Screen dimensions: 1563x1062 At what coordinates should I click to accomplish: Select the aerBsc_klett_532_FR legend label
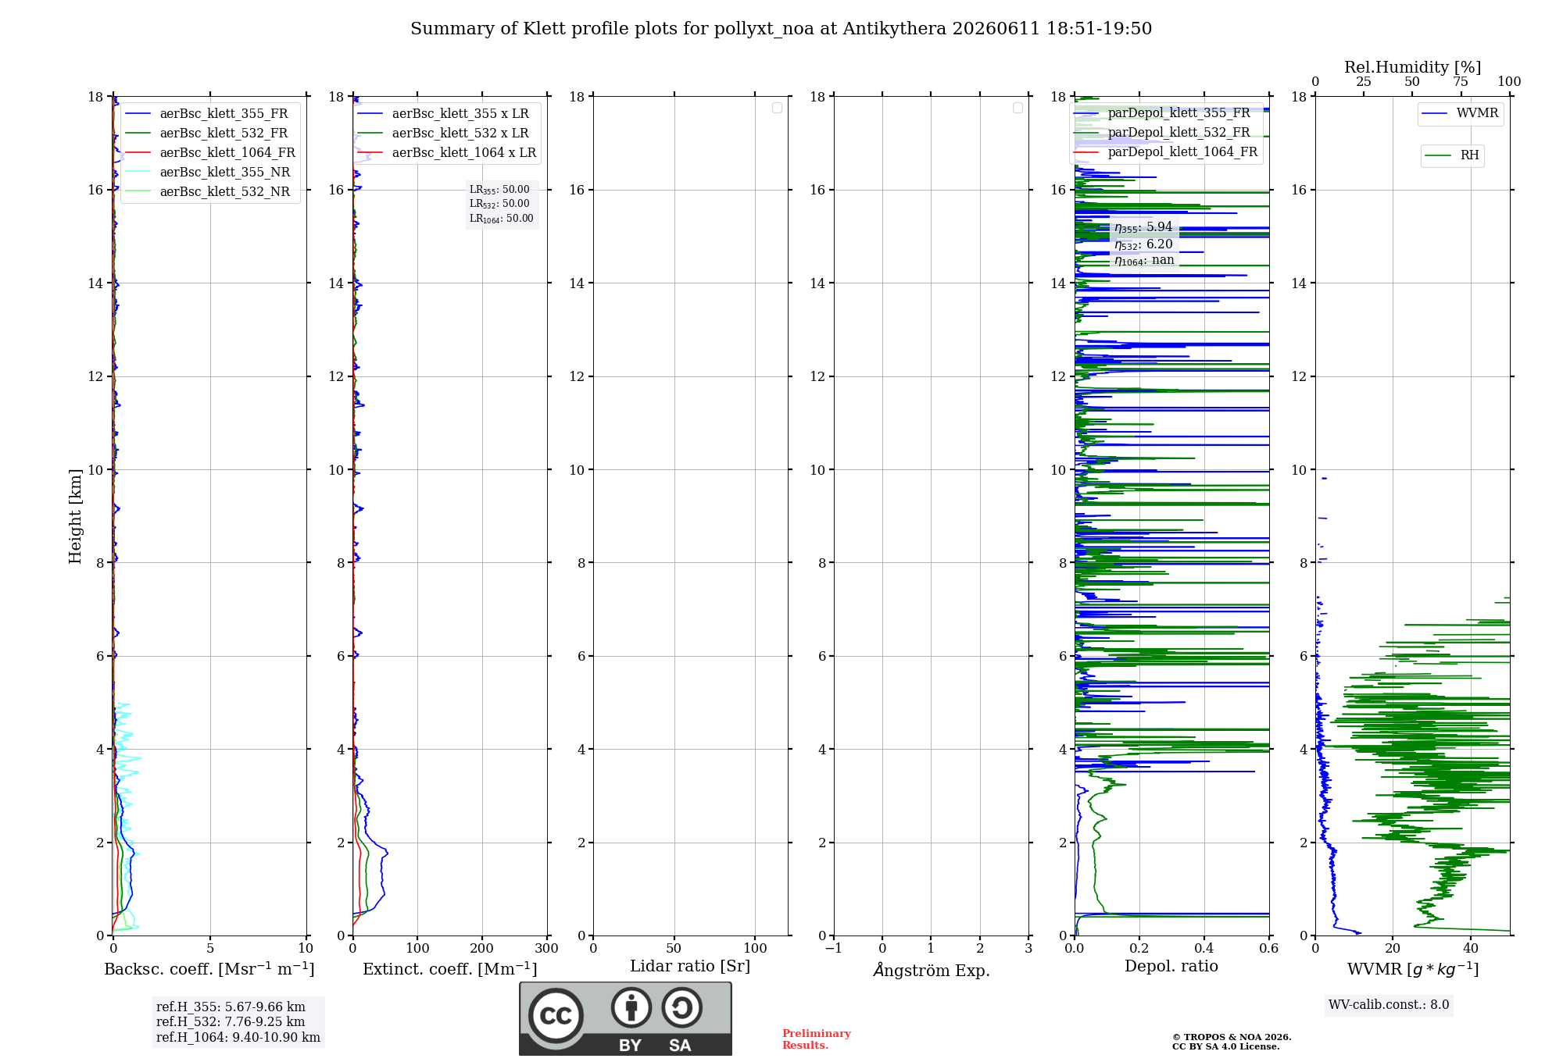(x=224, y=134)
